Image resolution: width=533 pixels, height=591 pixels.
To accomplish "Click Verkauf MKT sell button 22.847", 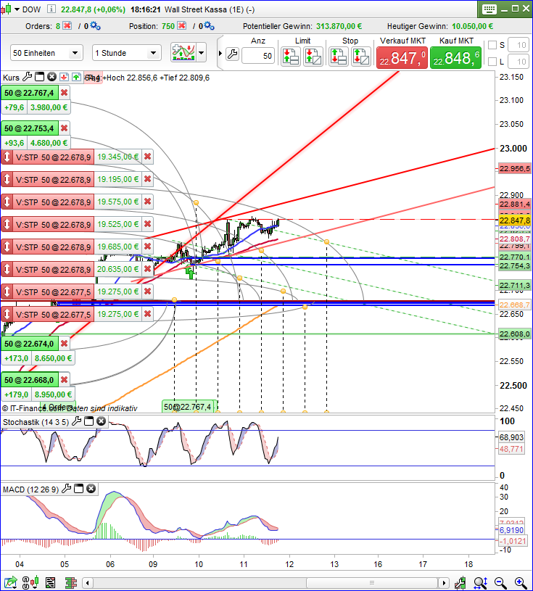I will point(402,58).
